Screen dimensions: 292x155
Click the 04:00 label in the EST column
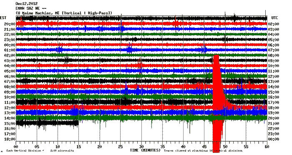click(10, 66)
